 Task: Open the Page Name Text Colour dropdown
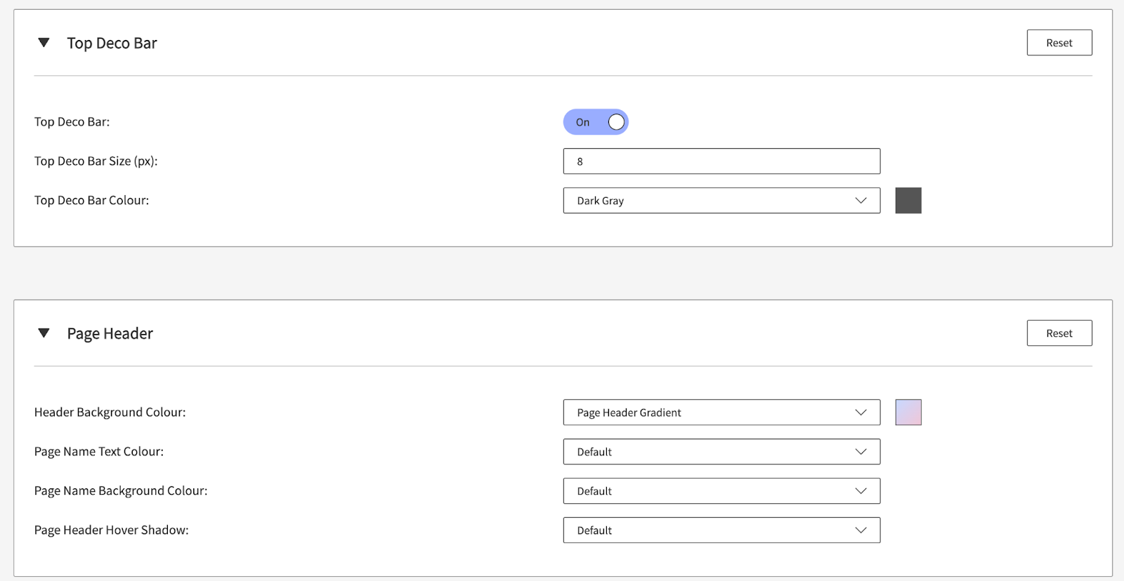(x=721, y=452)
